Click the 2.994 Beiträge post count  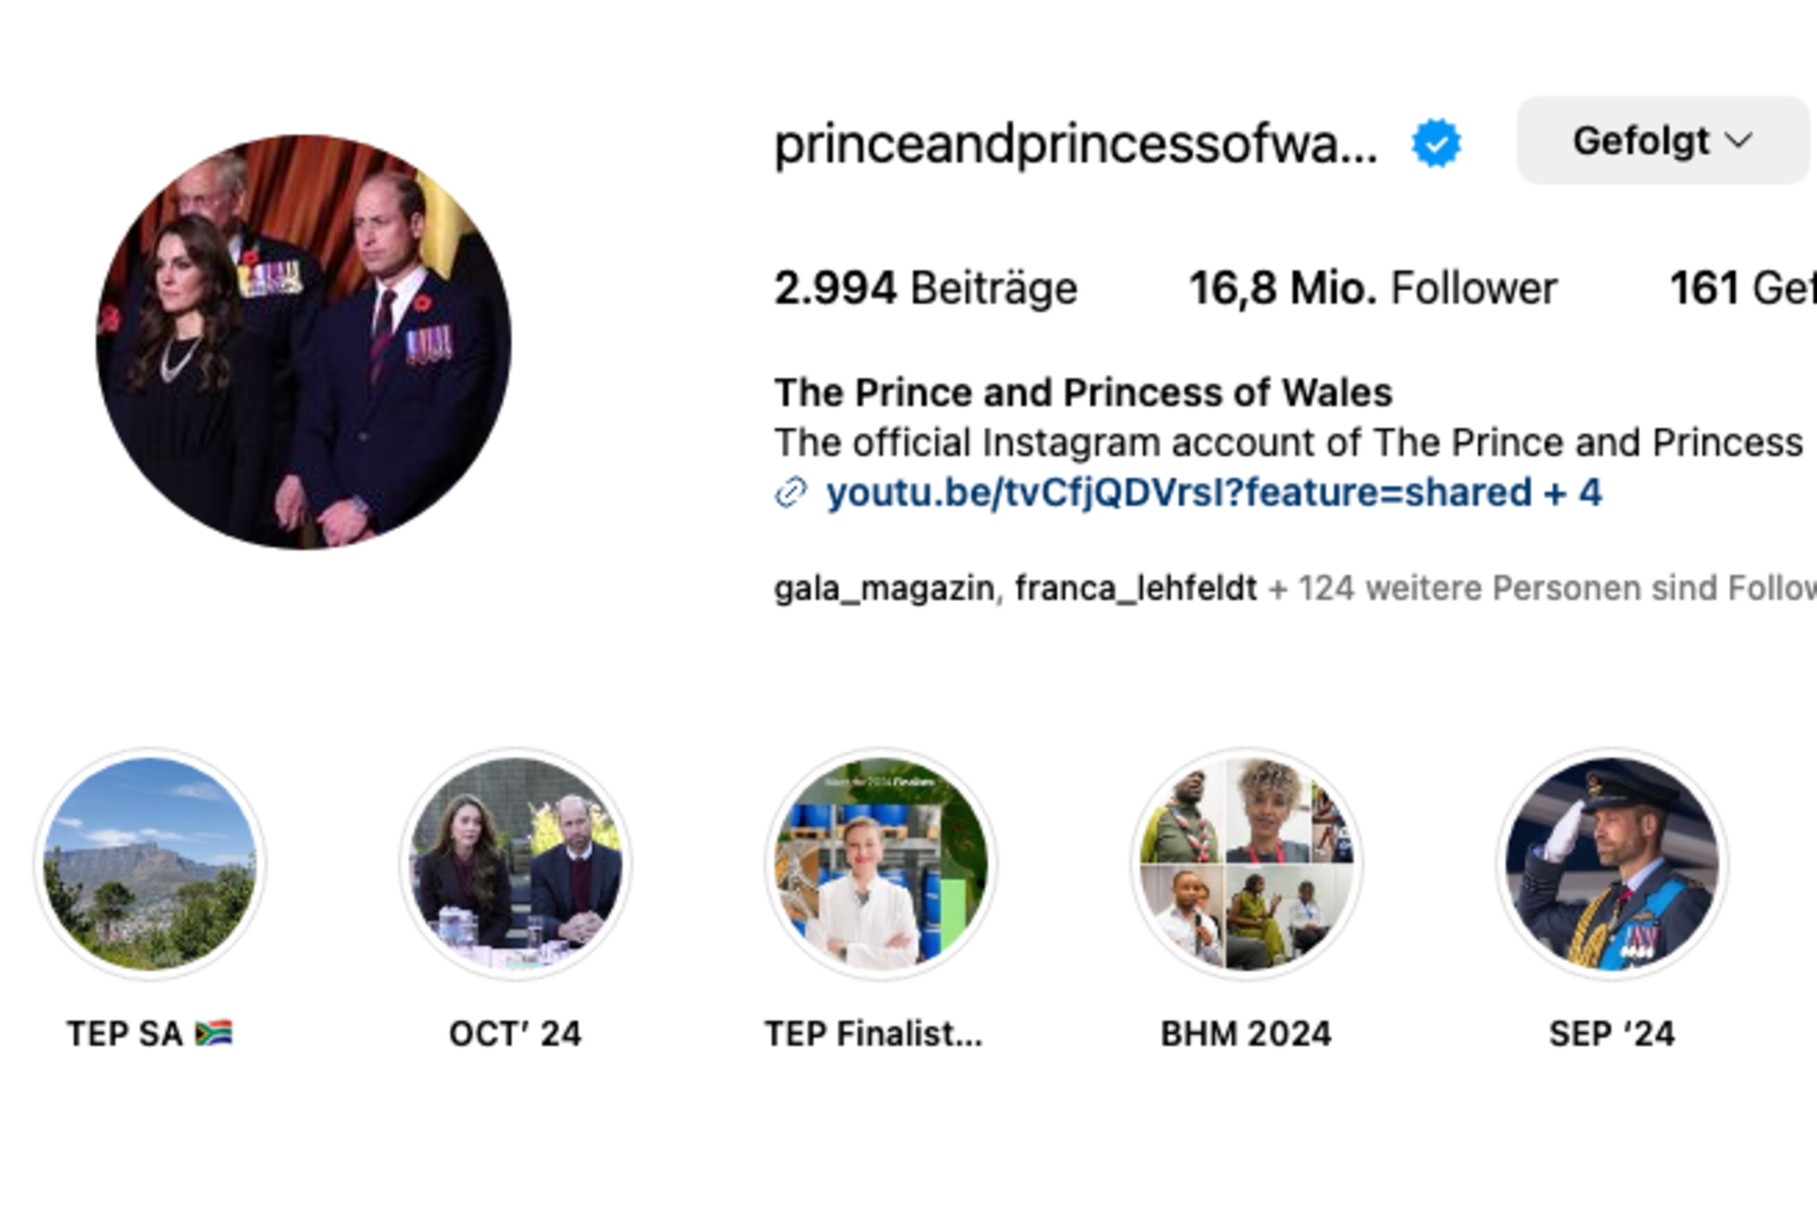(x=924, y=288)
